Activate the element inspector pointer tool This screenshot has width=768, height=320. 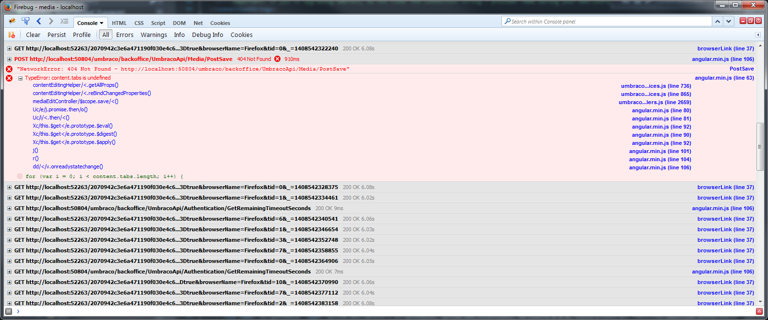[x=25, y=22]
